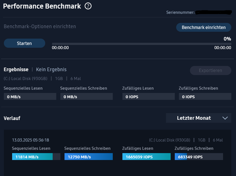Click the 11814 MB/s history bar

coord(36,157)
